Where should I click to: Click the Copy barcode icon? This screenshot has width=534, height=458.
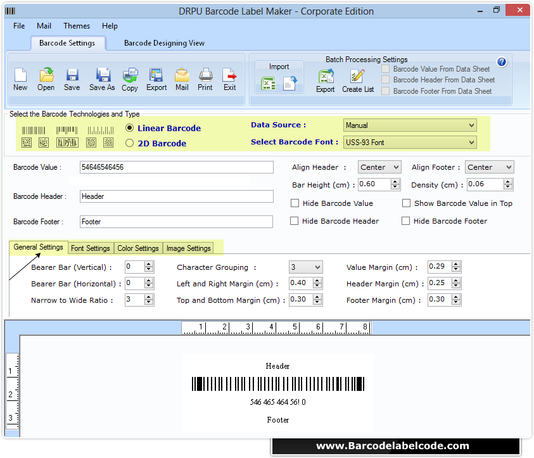[x=130, y=75]
